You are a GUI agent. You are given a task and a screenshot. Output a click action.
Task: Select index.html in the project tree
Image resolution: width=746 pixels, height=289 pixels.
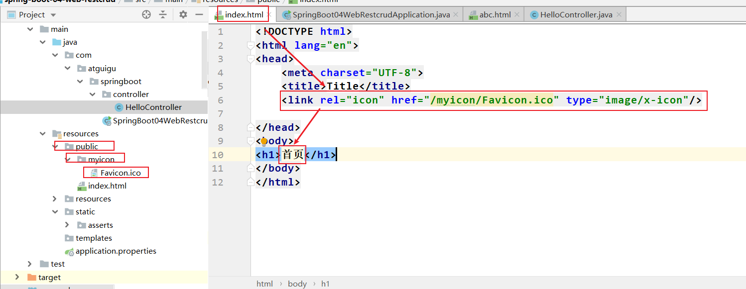pos(107,186)
